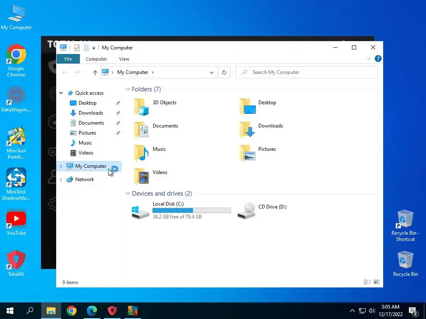Launch MiniTool ShadowMaker desktop shortcut
The height and width of the screenshot is (319, 426).
click(x=16, y=184)
